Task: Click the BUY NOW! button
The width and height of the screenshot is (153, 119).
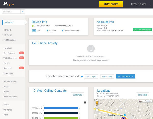Action: coord(111,4)
